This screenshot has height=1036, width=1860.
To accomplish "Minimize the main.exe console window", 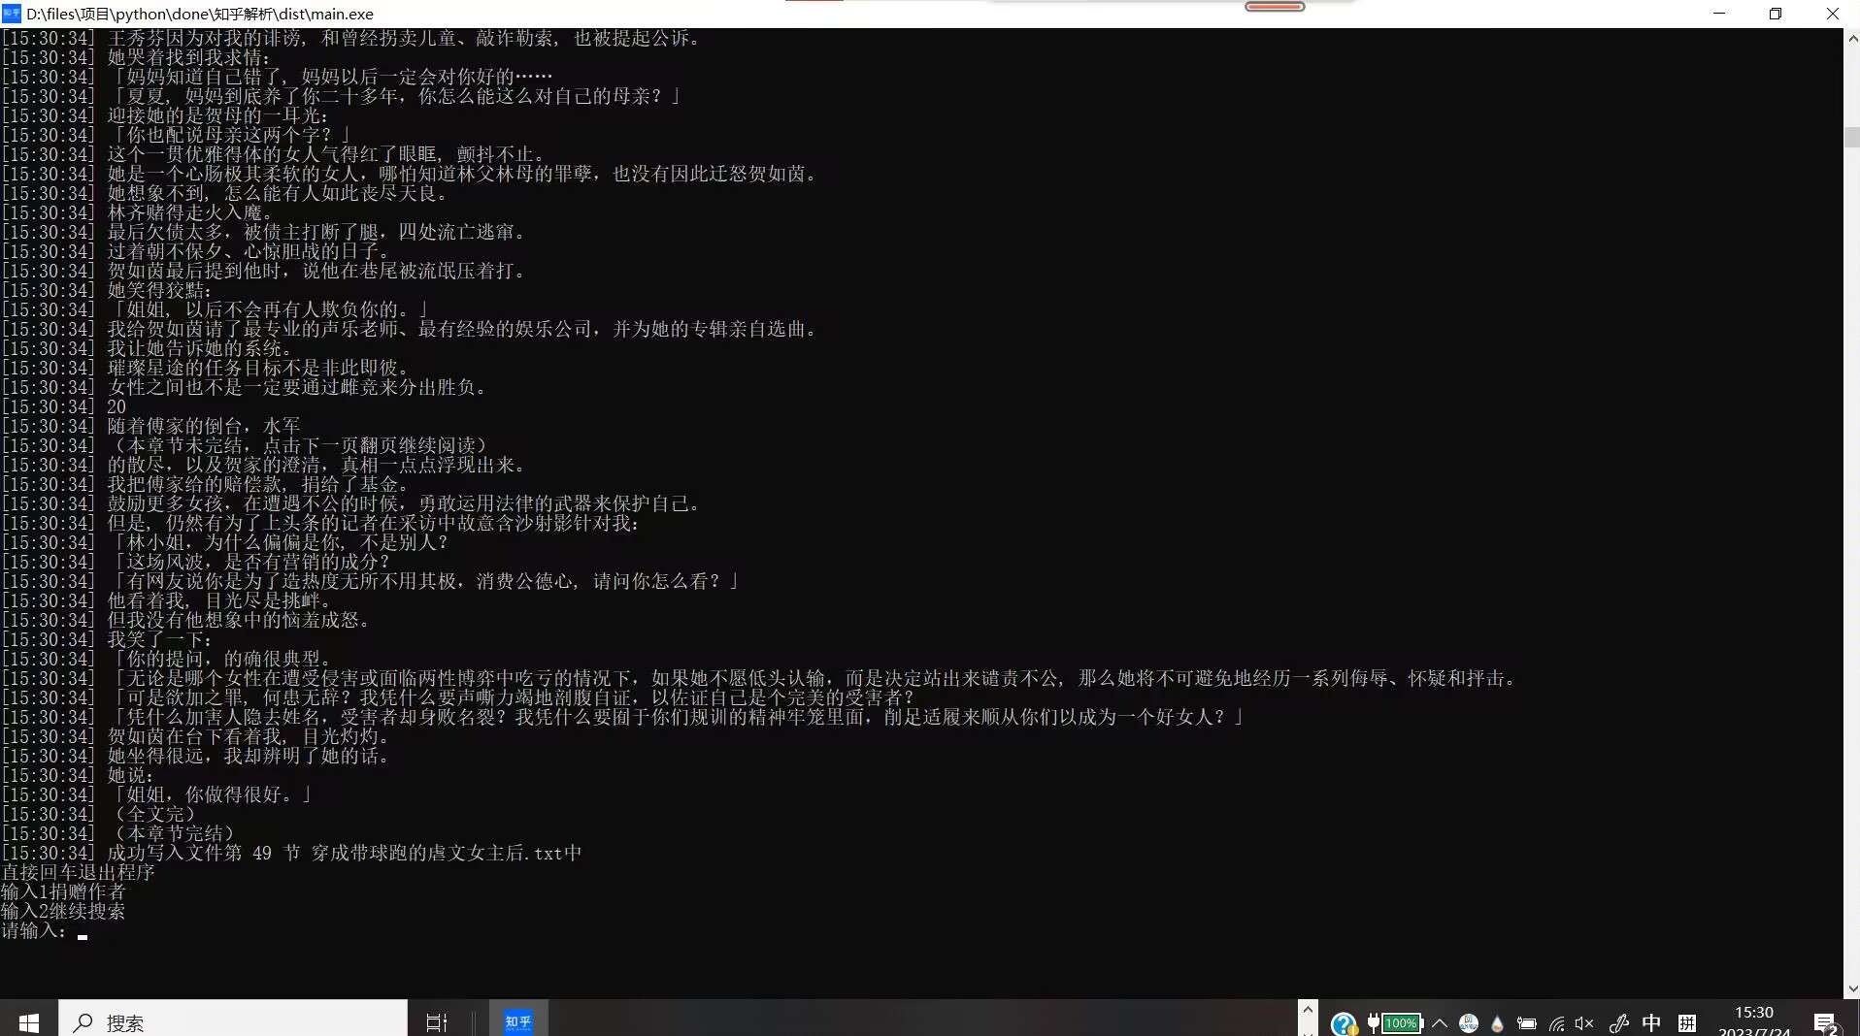I will (1719, 14).
